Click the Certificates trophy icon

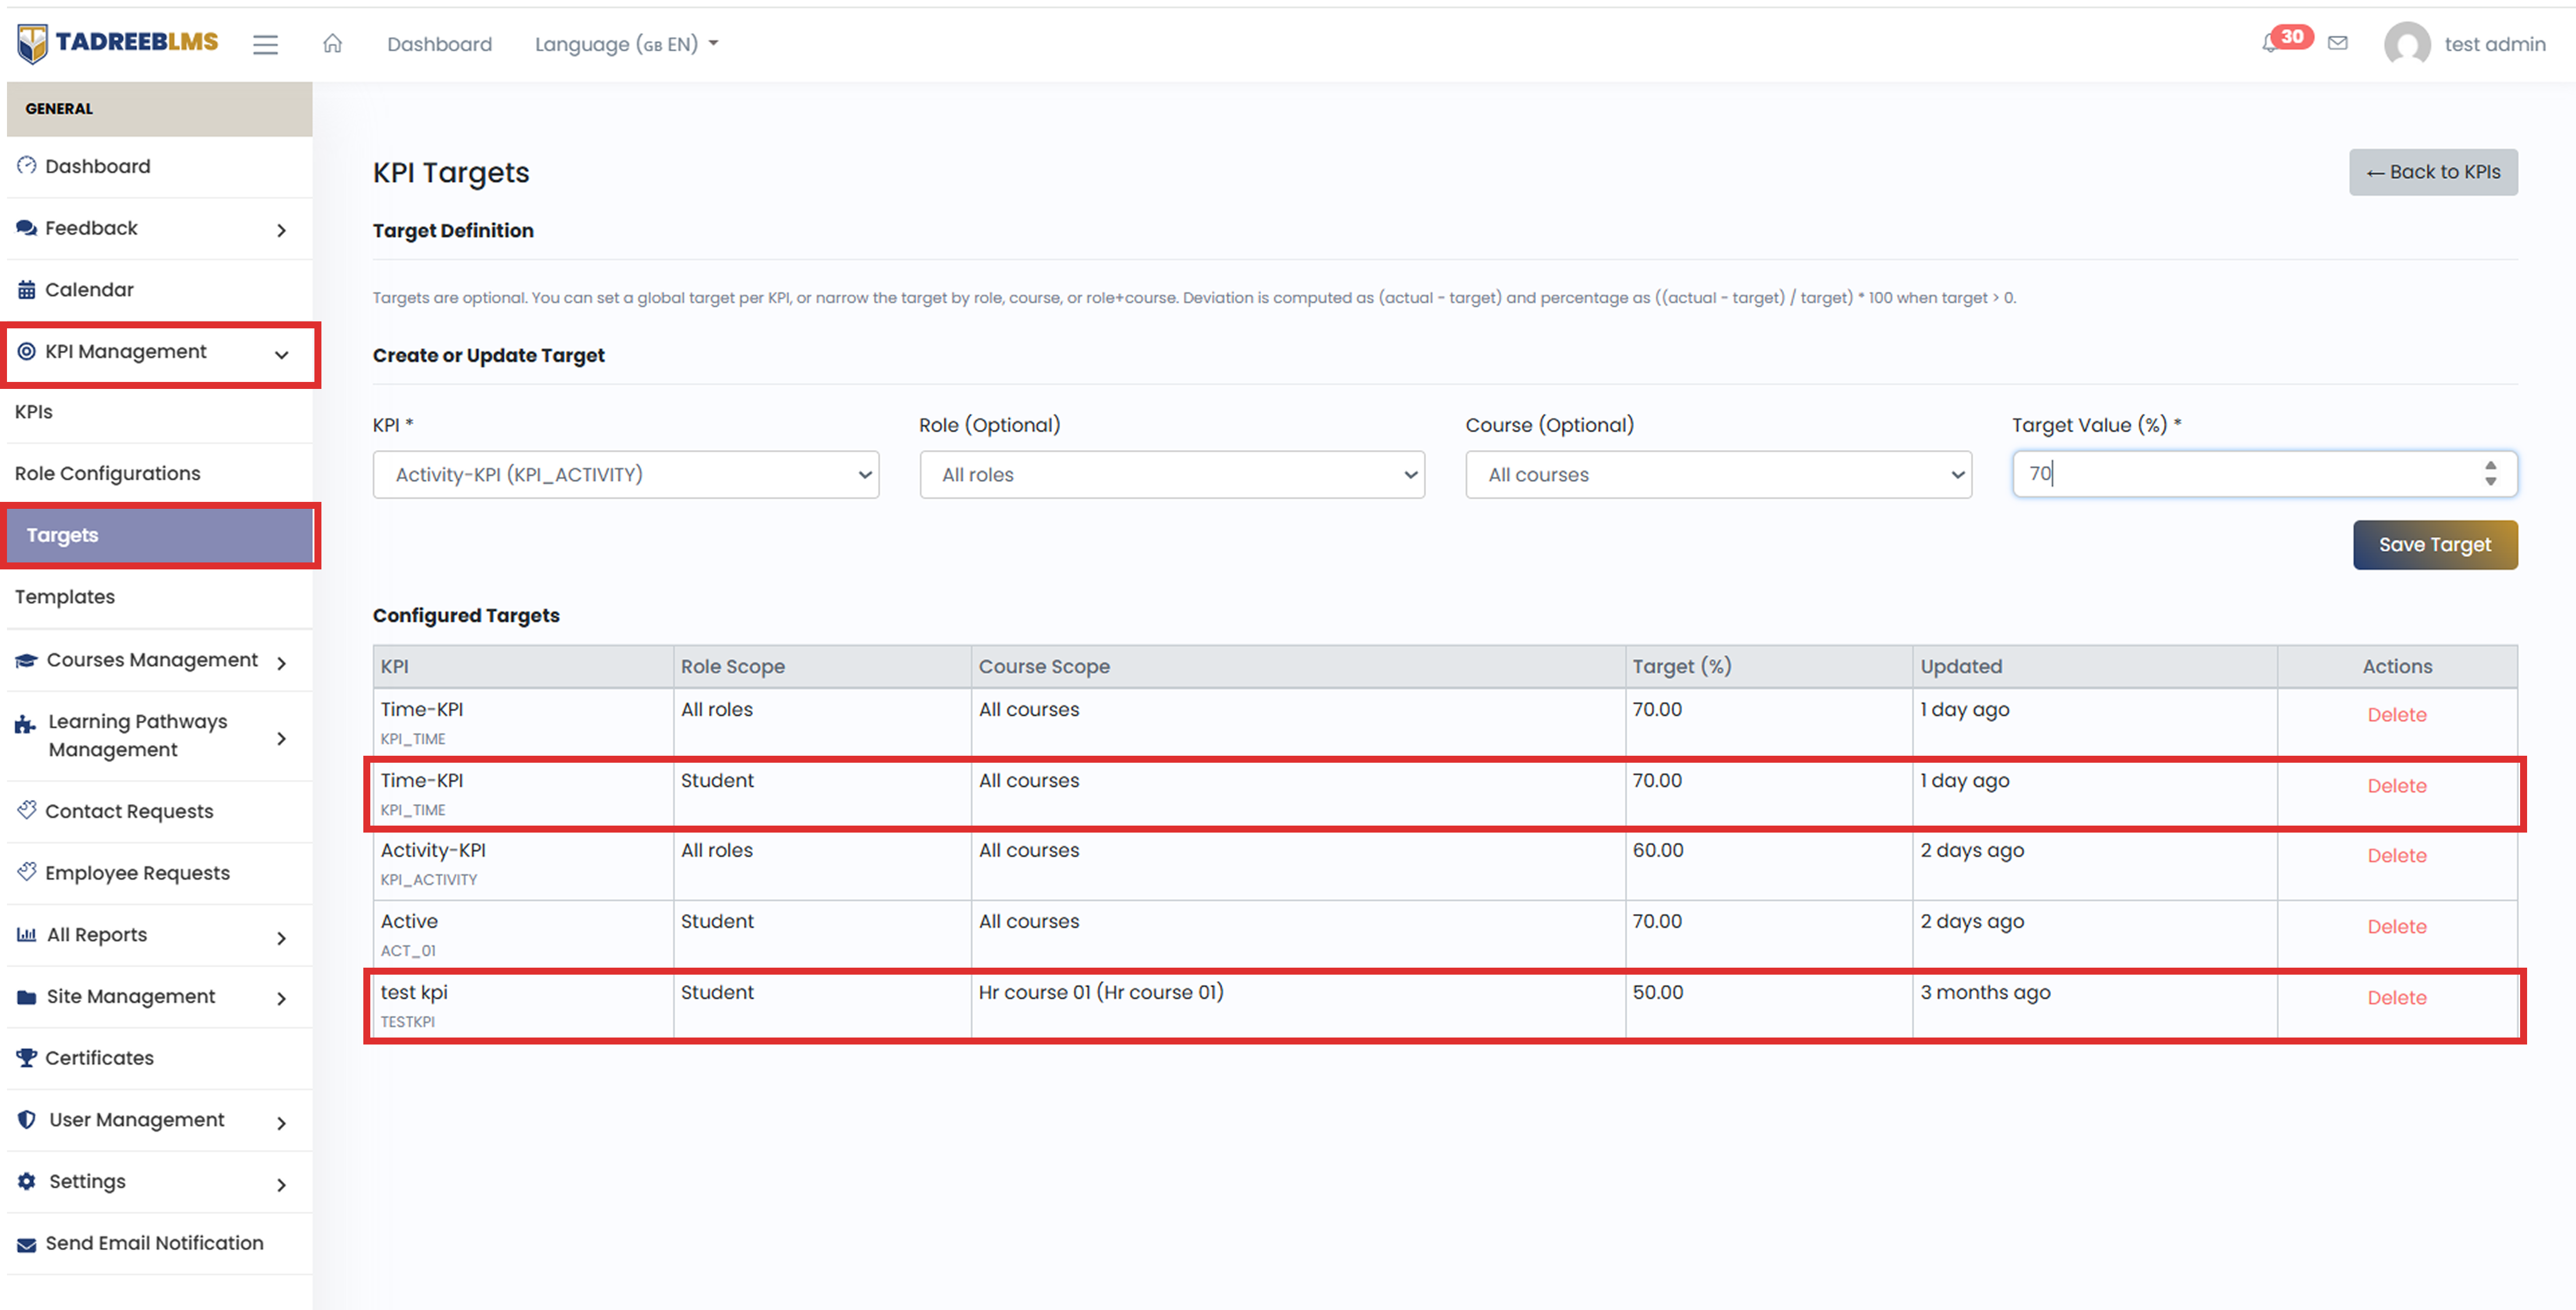(x=27, y=1058)
